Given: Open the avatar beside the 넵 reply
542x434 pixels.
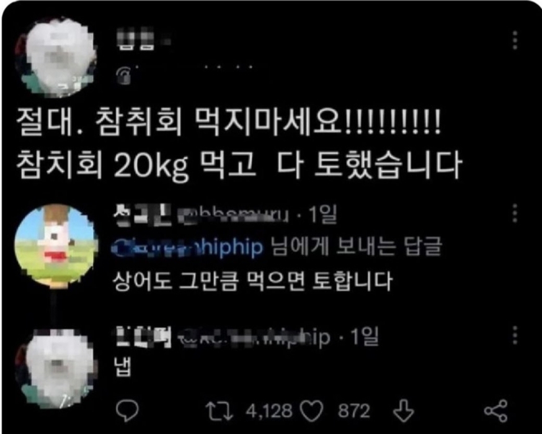Looking at the screenshot, I should pyautogui.click(x=56, y=369).
